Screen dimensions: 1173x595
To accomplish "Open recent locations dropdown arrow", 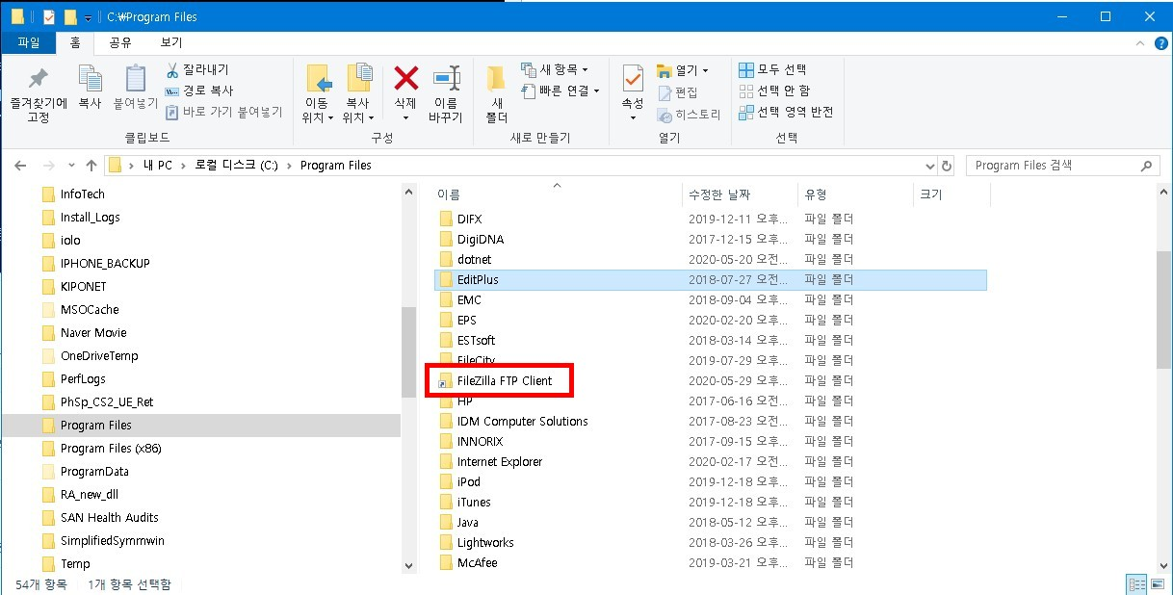I will point(71,166).
